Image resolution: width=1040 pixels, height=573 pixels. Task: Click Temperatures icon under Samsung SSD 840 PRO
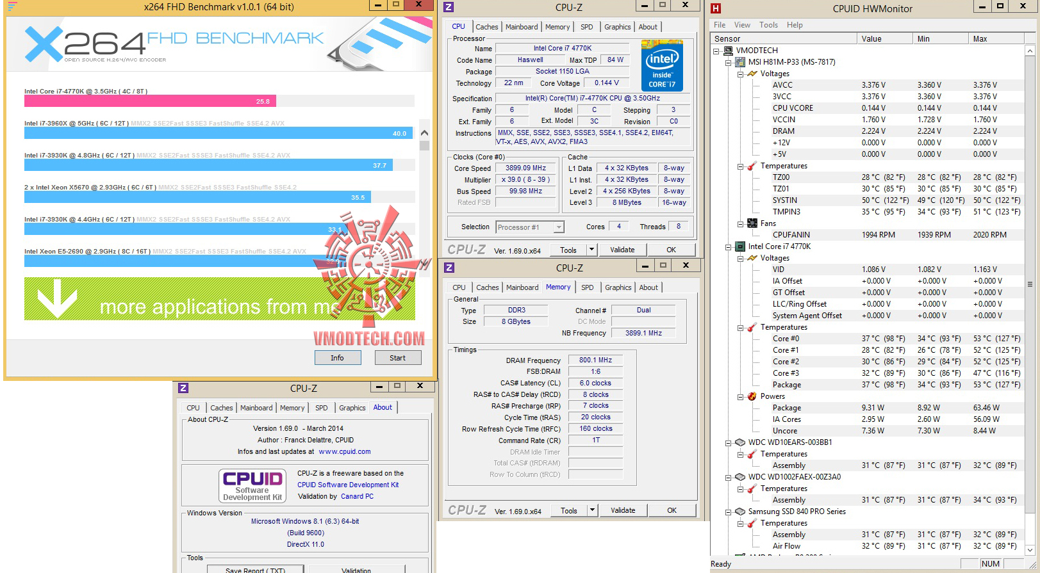tap(752, 523)
